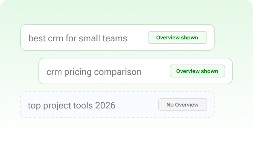Select Overview shown badge beside crm pricing comparison

(x=197, y=71)
